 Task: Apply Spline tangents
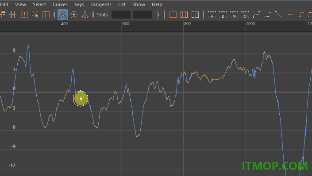pos(256,15)
